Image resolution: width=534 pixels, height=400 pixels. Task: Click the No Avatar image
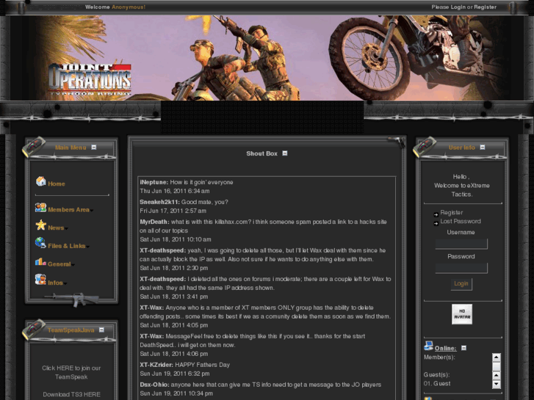pos(462,314)
